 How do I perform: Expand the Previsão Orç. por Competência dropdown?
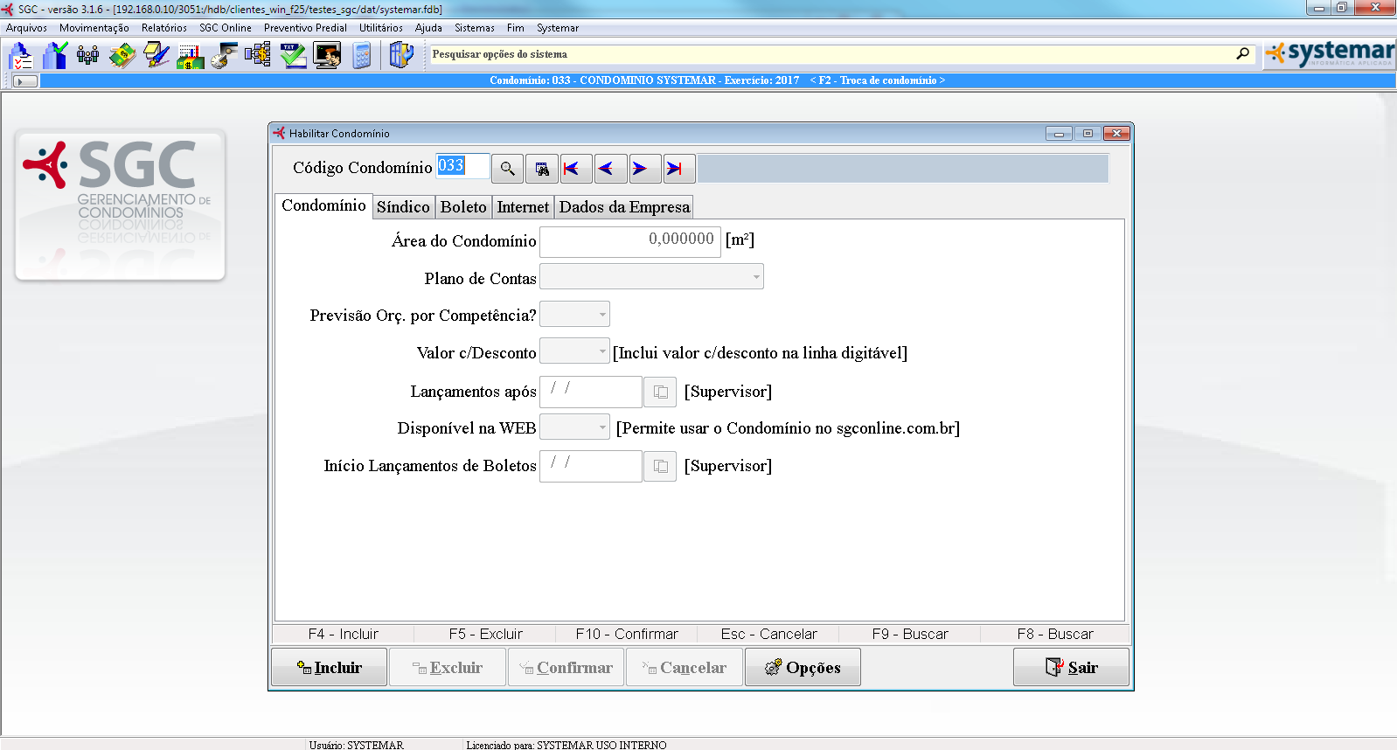(x=601, y=315)
